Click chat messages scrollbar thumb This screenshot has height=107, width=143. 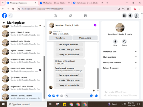coord(98,79)
